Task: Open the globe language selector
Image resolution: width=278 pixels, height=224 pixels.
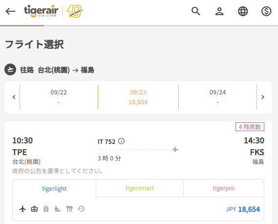Action: (x=243, y=11)
